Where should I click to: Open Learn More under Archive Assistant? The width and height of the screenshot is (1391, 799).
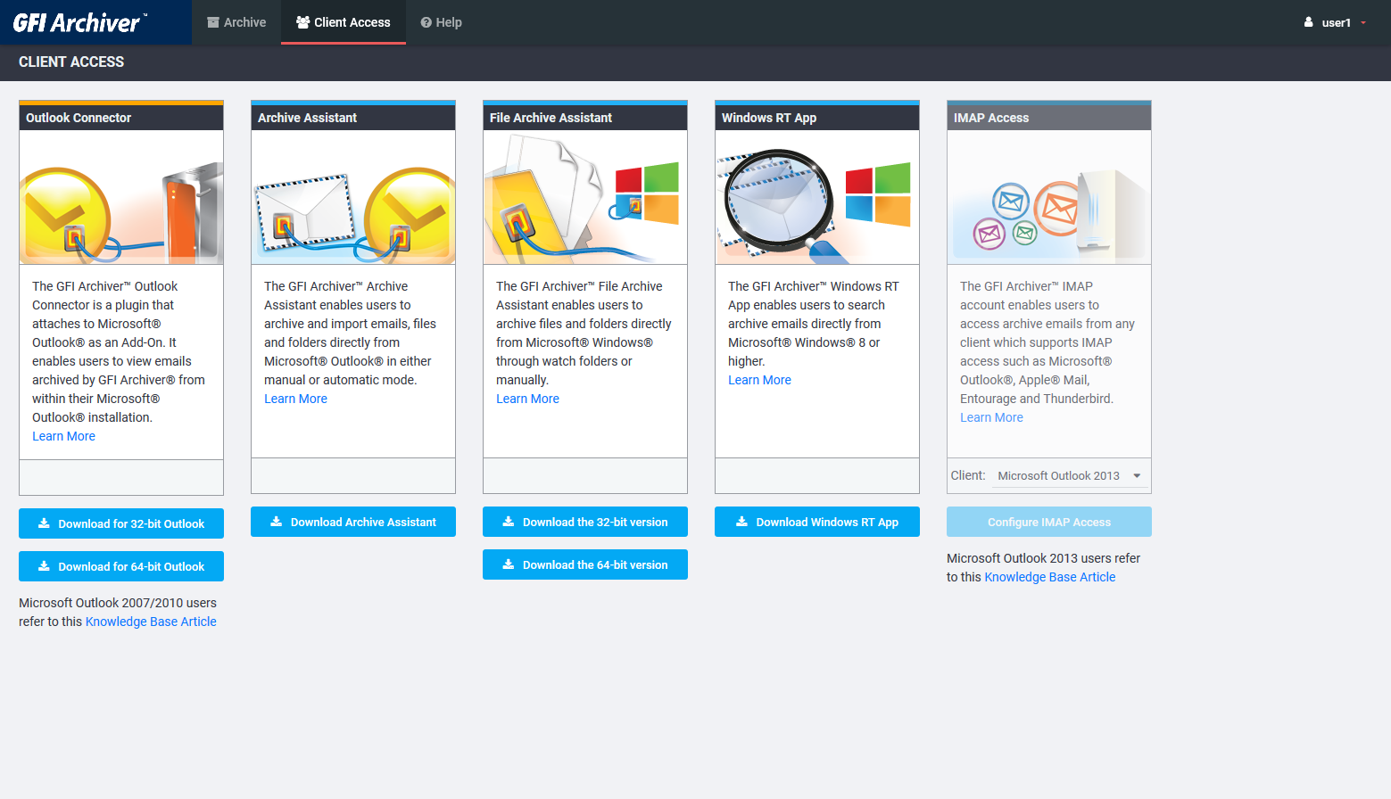(x=295, y=399)
